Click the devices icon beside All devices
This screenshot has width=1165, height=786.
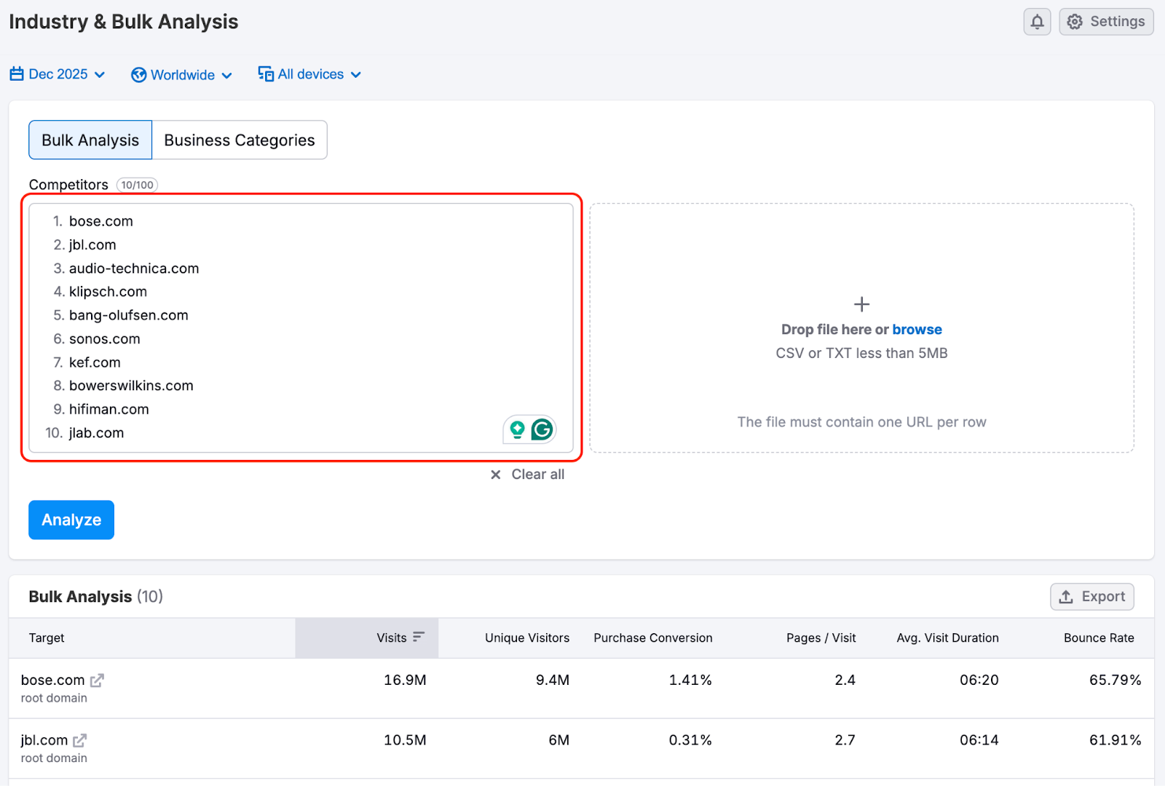pos(264,74)
